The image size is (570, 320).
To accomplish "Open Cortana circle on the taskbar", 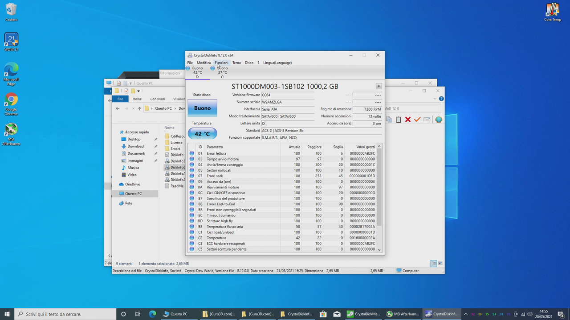I will click(124, 314).
